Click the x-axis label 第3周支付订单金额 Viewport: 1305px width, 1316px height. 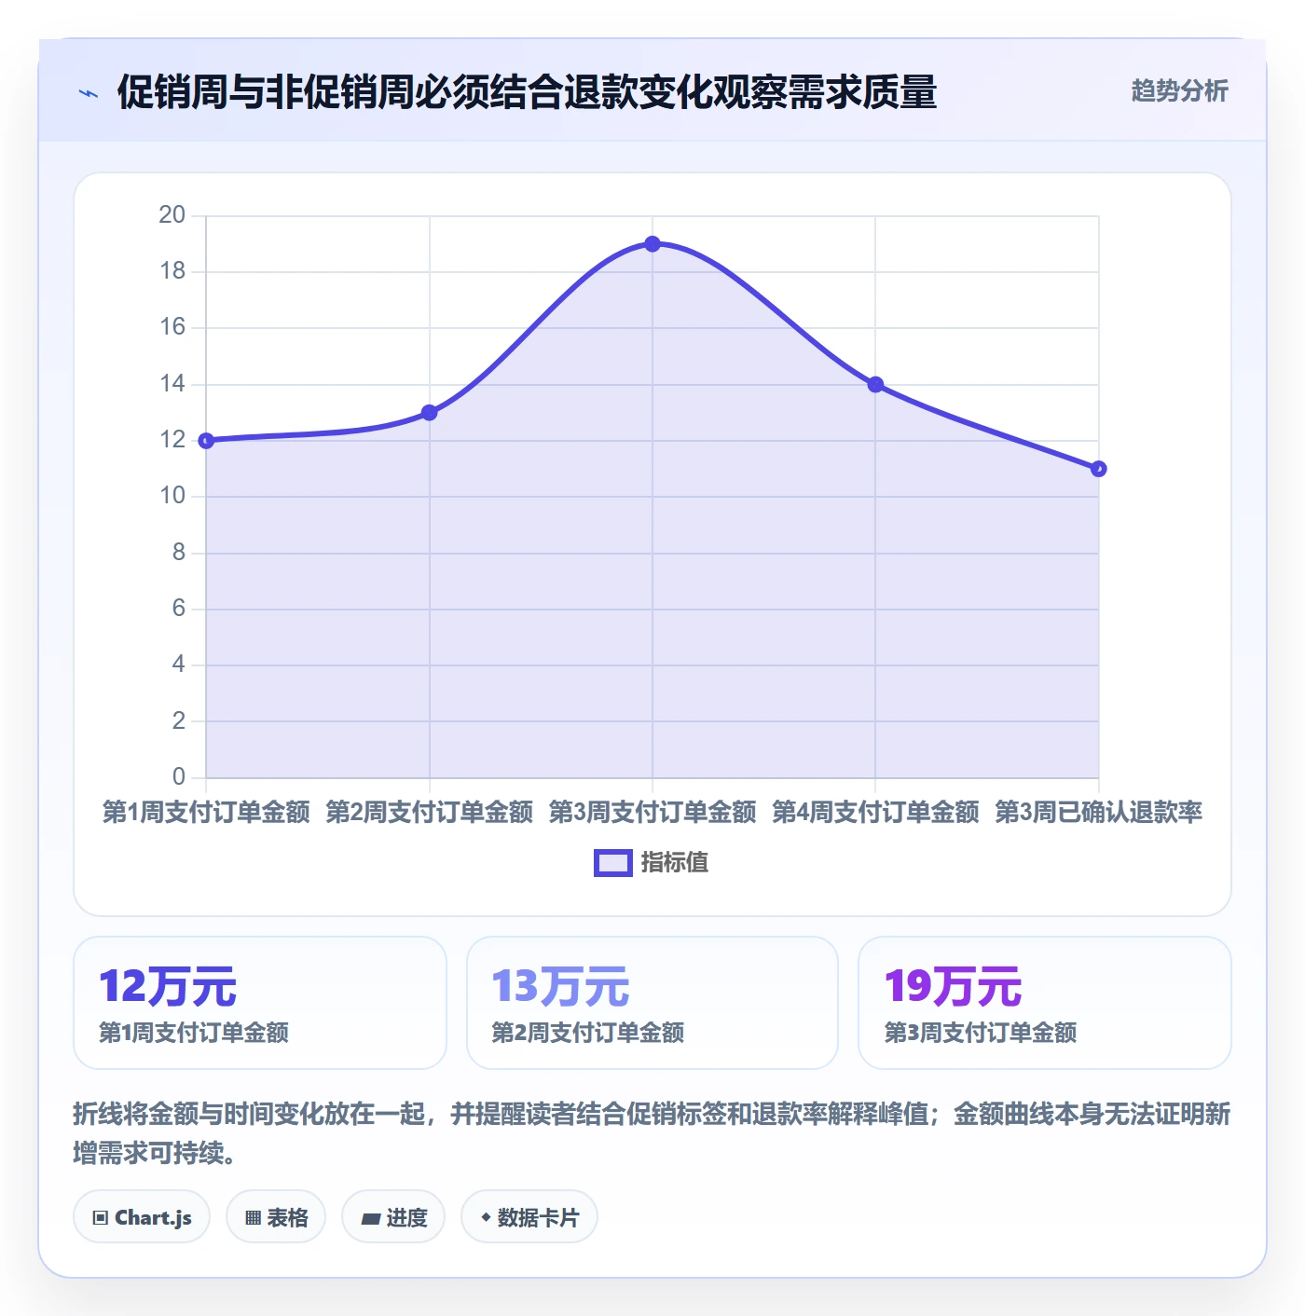pos(652,813)
